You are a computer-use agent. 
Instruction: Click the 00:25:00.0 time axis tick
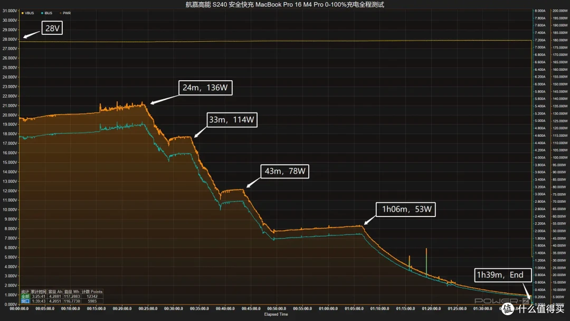click(148, 309)
